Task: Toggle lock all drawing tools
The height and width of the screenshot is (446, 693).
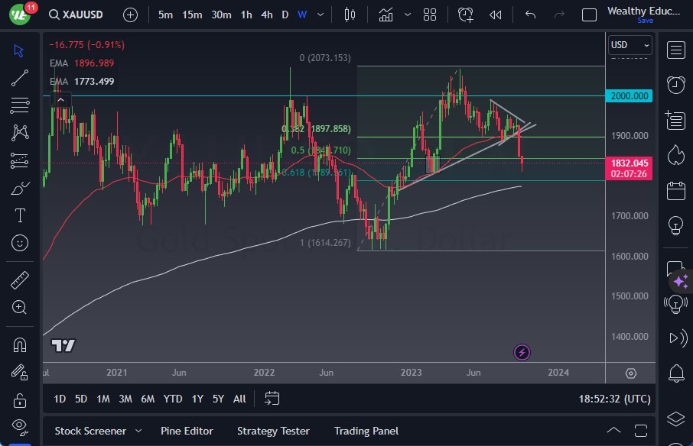Action: pos(21,400)
